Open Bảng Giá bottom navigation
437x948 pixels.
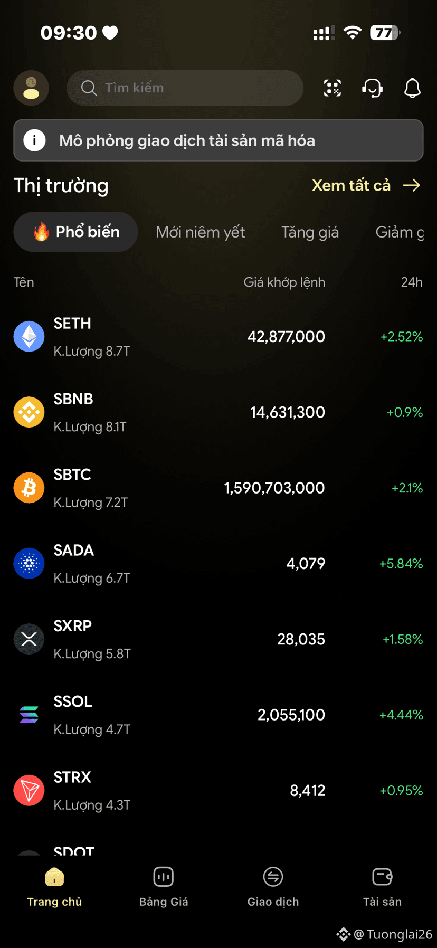point(164,887)
